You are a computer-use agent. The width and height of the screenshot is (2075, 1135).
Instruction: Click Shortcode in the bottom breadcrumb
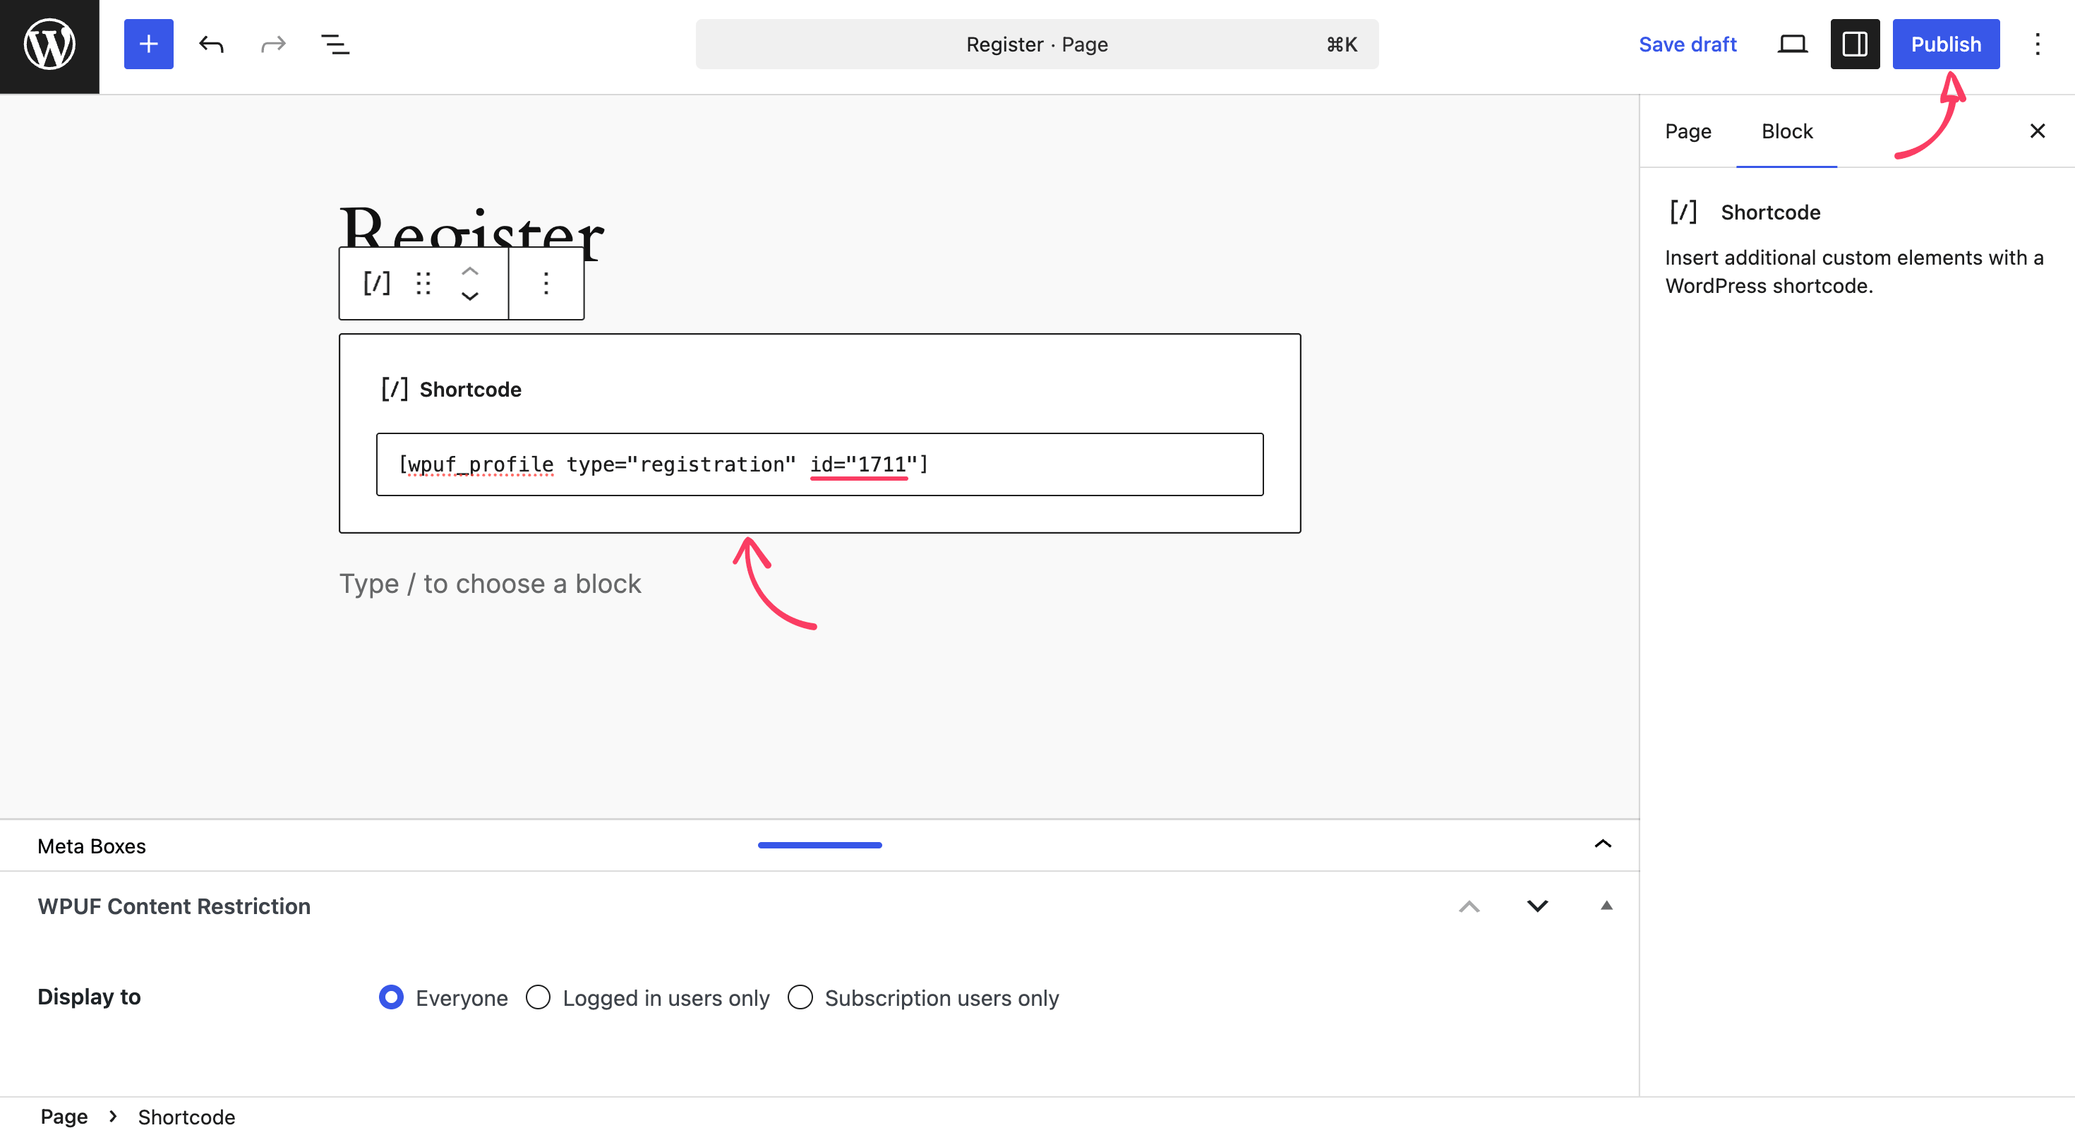[186, 1117]
